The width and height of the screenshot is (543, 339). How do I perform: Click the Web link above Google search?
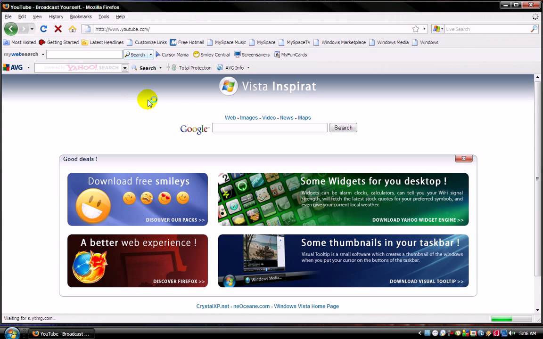(x=230, y=118)
